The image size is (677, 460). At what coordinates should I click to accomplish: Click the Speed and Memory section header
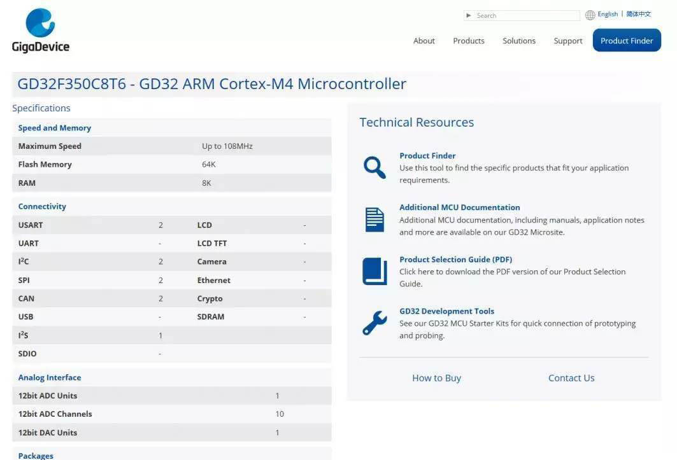54,128
